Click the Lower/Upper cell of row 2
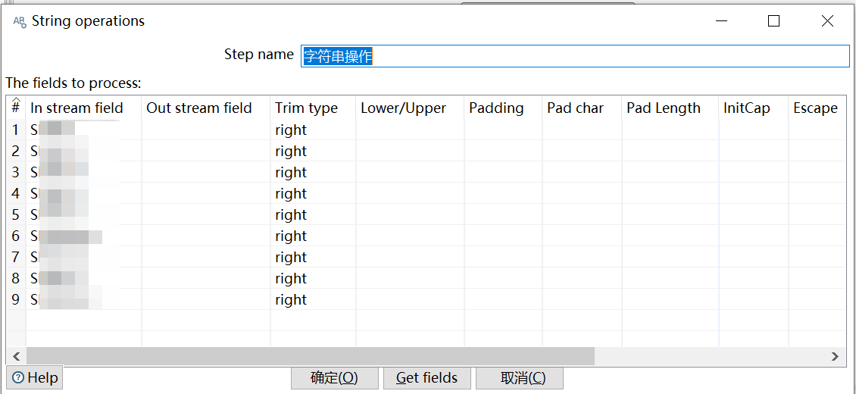This screenshot has height=394, width=856. point(410,152)
